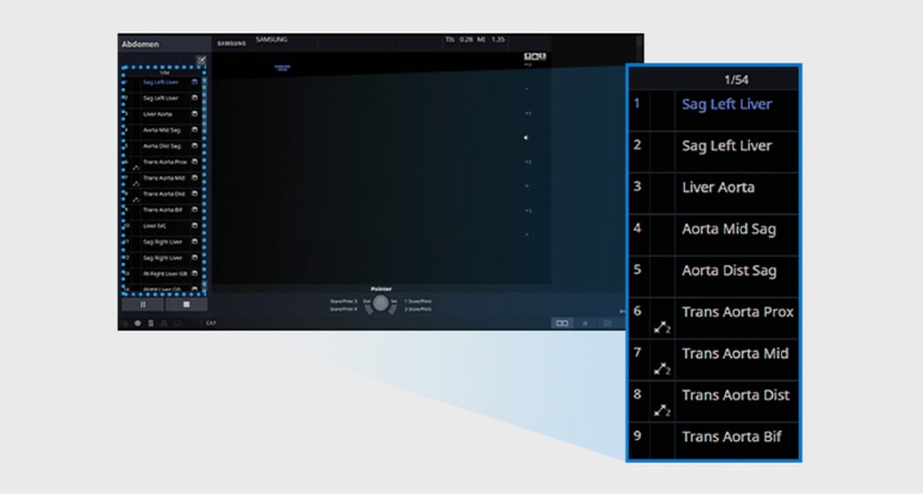This screenshot has width=923, height=494.
Task: Click the image icon beside Liver Aorta
Action: tap(195, 114)
